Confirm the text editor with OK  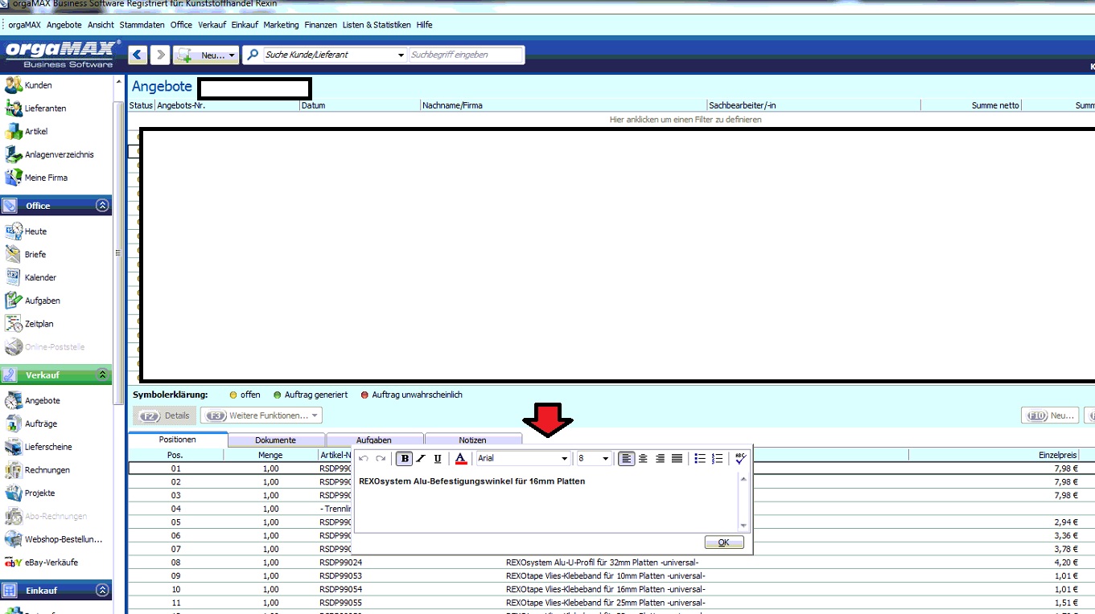(723, 542)
